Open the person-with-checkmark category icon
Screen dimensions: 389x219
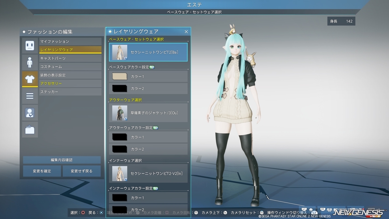click(x=30, y=113)
